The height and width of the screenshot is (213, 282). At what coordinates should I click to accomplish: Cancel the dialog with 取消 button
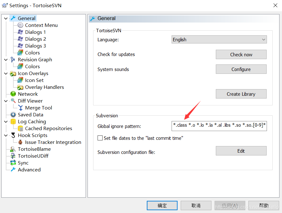point(196,205)
